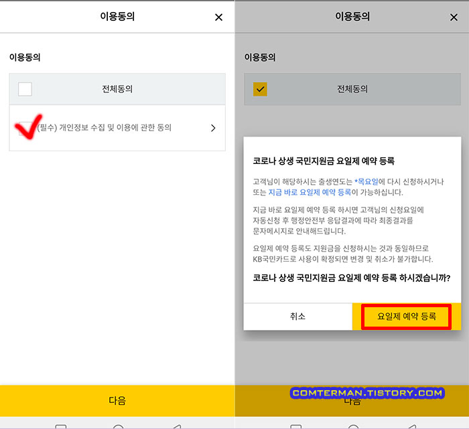The height and width of the screenshot is (429, 469).
Task: Click the paragraph about KB국민카드 변경 및 취소
Action: click(343, 254)
